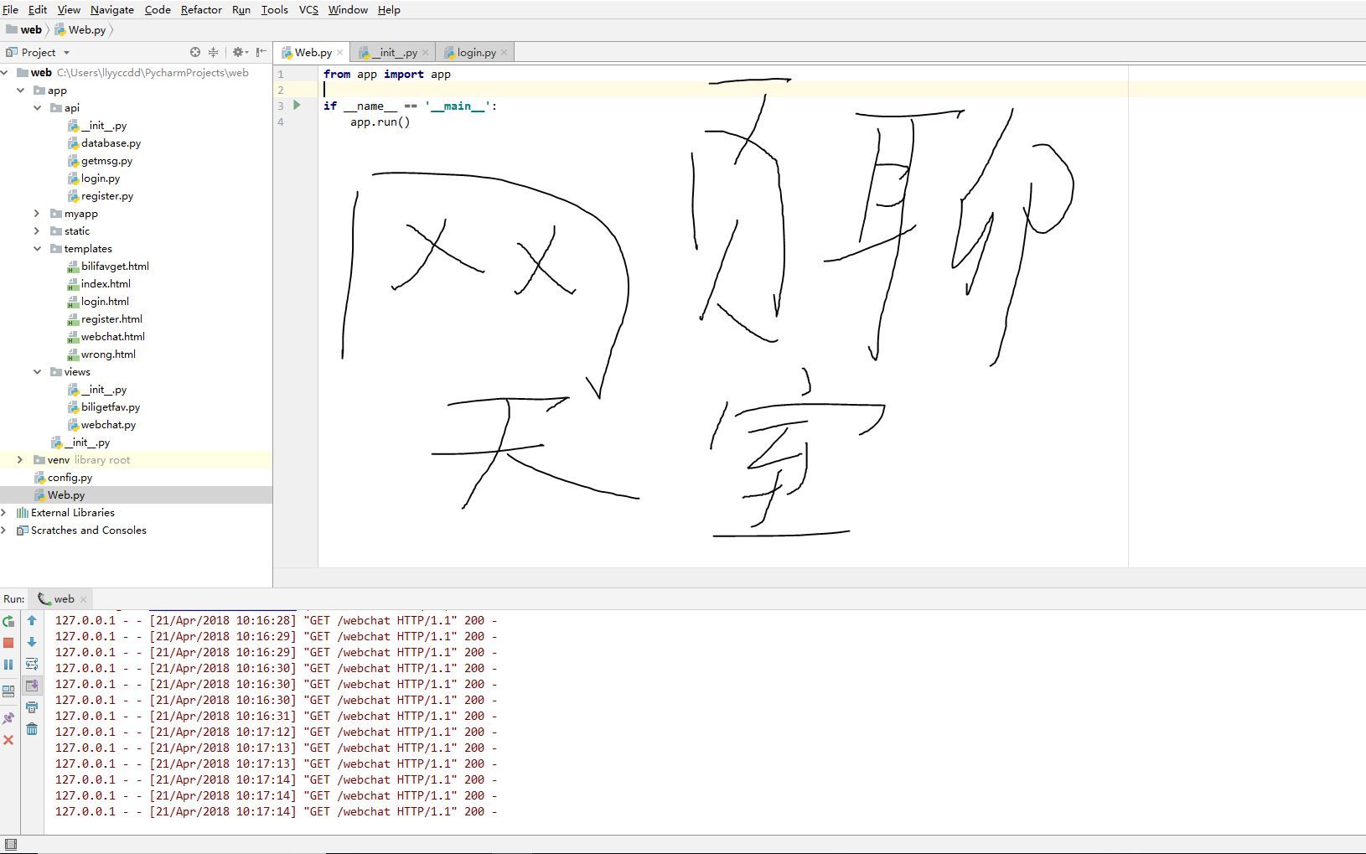The width and height of the screenshot is (1366, 854).
Task: Close the Run panel with red X
Action: pos(8,740)
